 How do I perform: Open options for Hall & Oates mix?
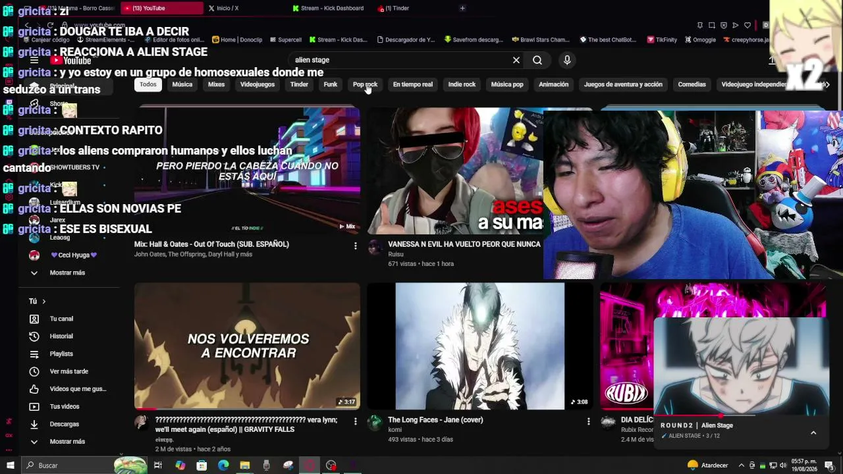(x=356, y=246)
